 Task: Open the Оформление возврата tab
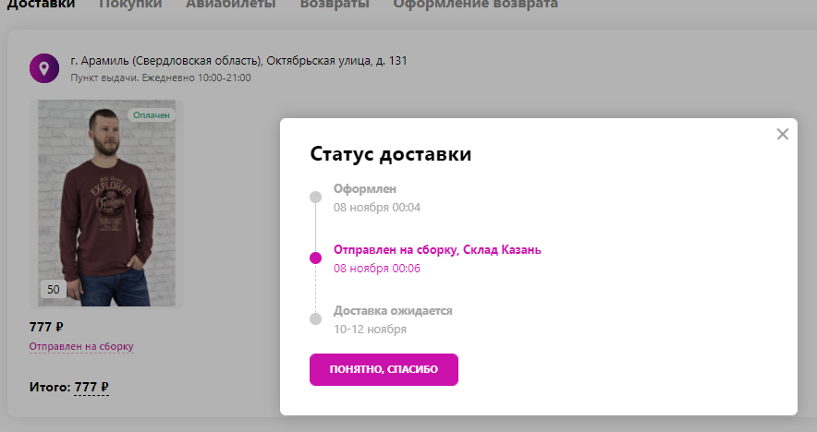[475, 5]
